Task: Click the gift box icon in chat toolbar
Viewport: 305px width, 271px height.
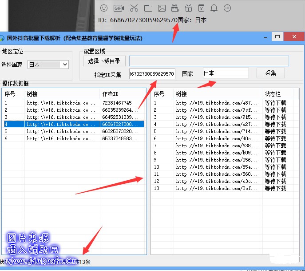Action: (189, 8)
